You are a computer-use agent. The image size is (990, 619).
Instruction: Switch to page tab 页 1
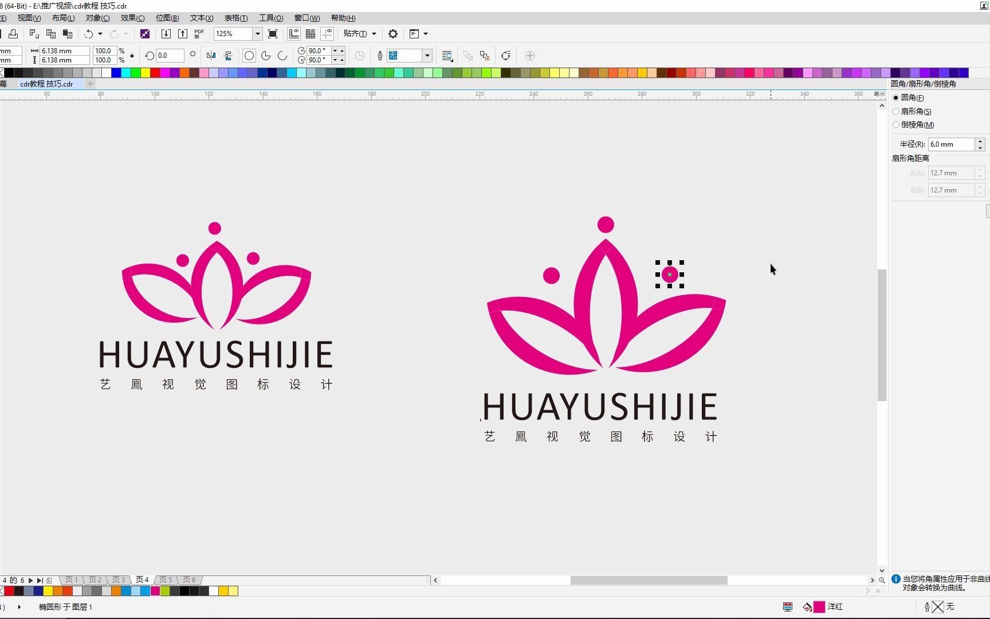[72, 580]
